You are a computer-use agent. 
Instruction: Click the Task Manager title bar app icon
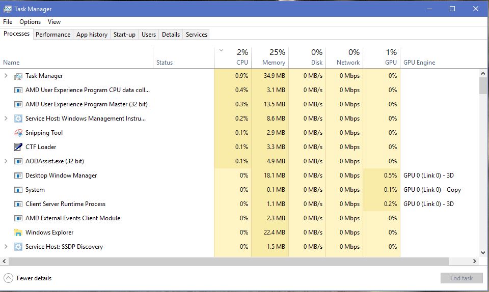point(8,9)
